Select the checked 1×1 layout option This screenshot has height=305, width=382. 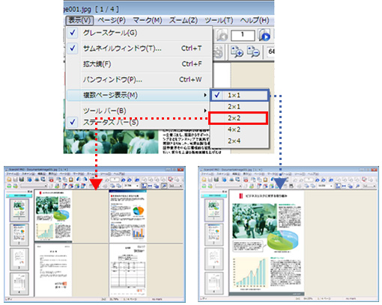(x=239, y=95)
